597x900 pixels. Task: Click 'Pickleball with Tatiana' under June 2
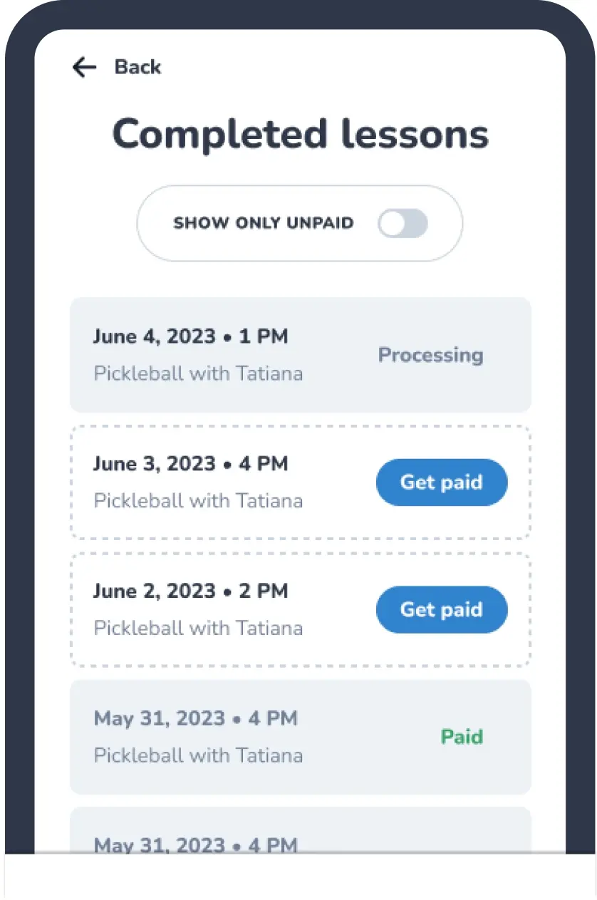[x=198, y=629]
